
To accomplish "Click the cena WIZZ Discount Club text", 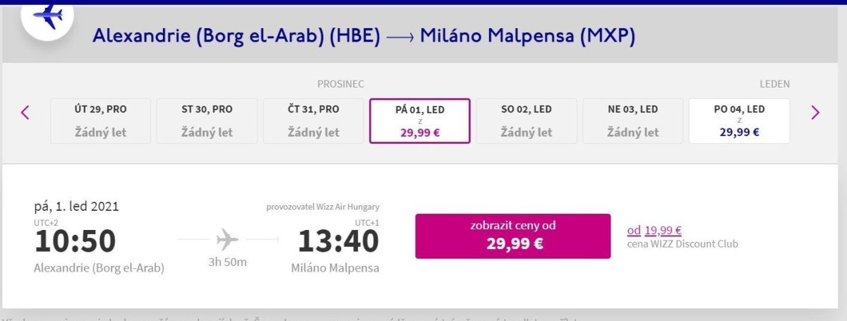I will point(683,244).
